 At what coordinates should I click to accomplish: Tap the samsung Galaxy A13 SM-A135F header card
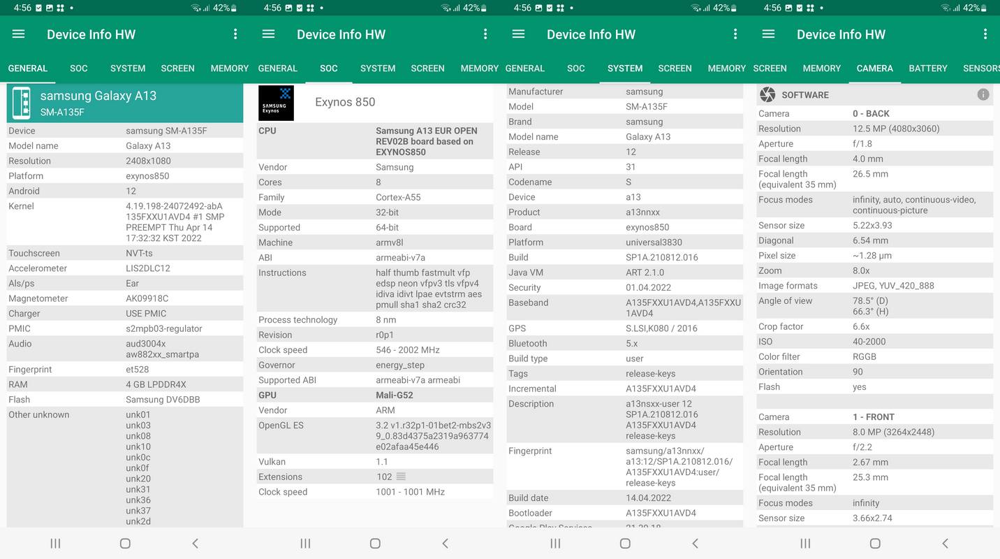tap(125, 103)
